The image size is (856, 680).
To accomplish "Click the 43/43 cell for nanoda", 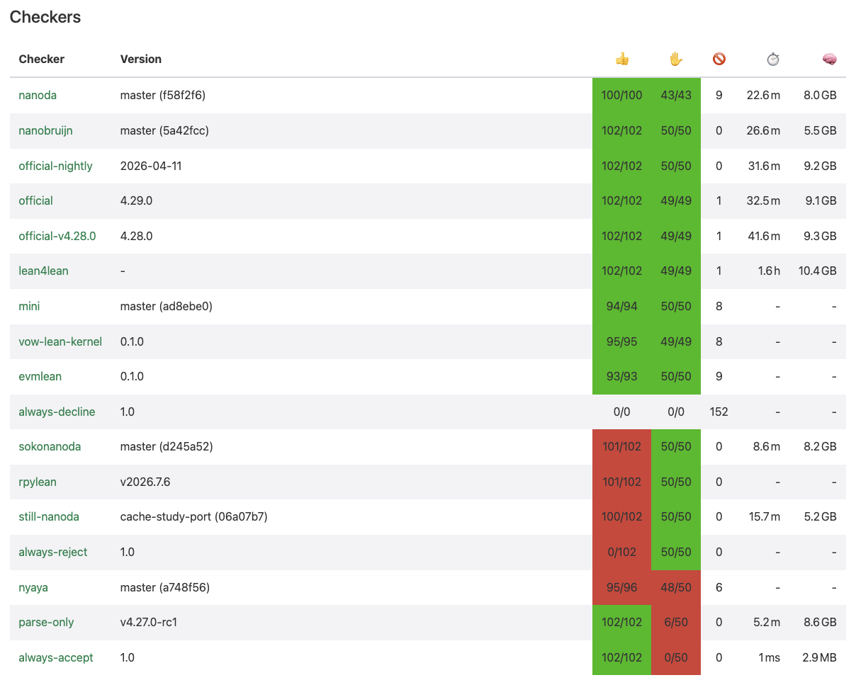I will [x=676, y=95].
